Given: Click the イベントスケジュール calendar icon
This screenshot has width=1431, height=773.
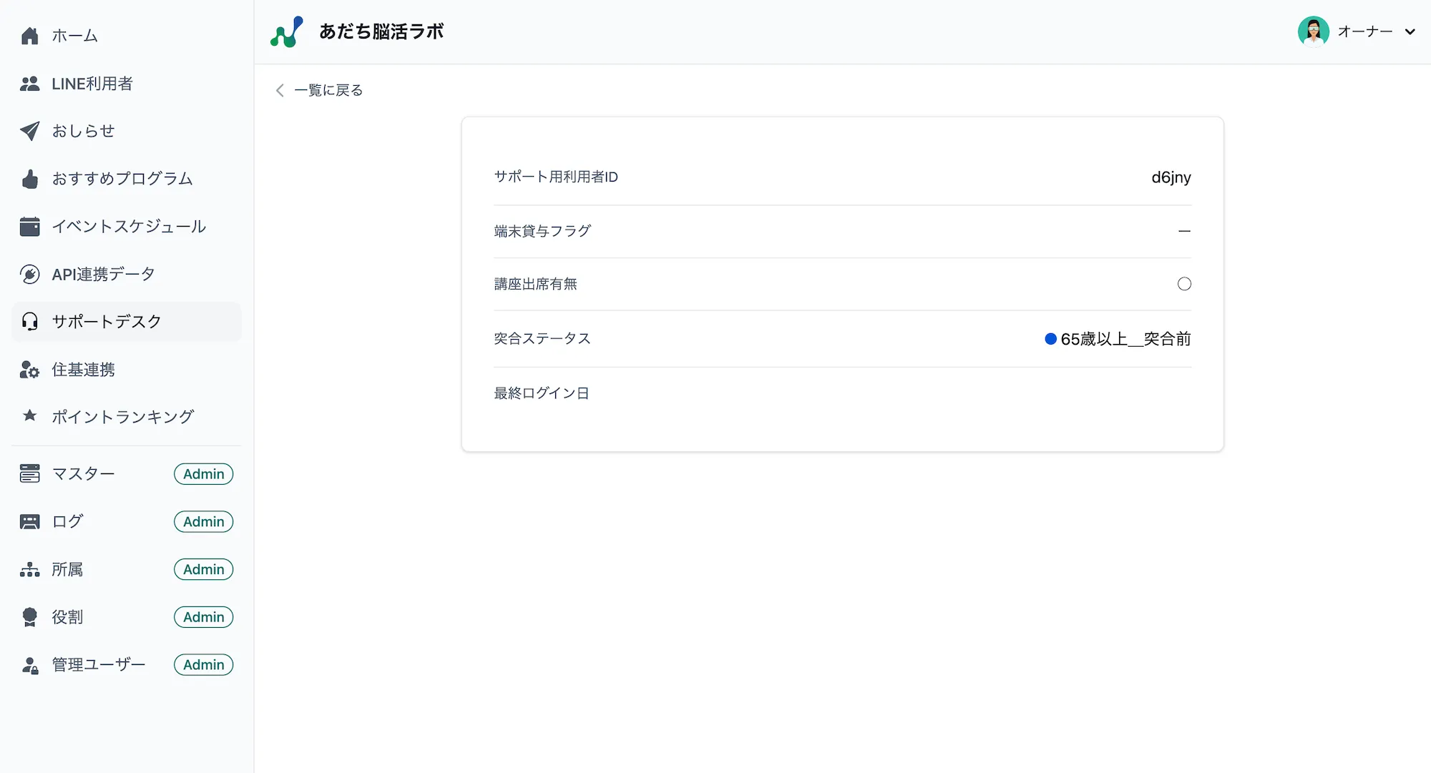Looking at the screenshot, I should 29,226.
